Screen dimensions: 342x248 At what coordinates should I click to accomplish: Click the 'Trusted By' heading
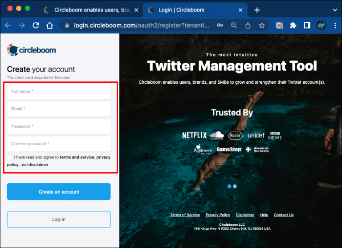(232, 113)
